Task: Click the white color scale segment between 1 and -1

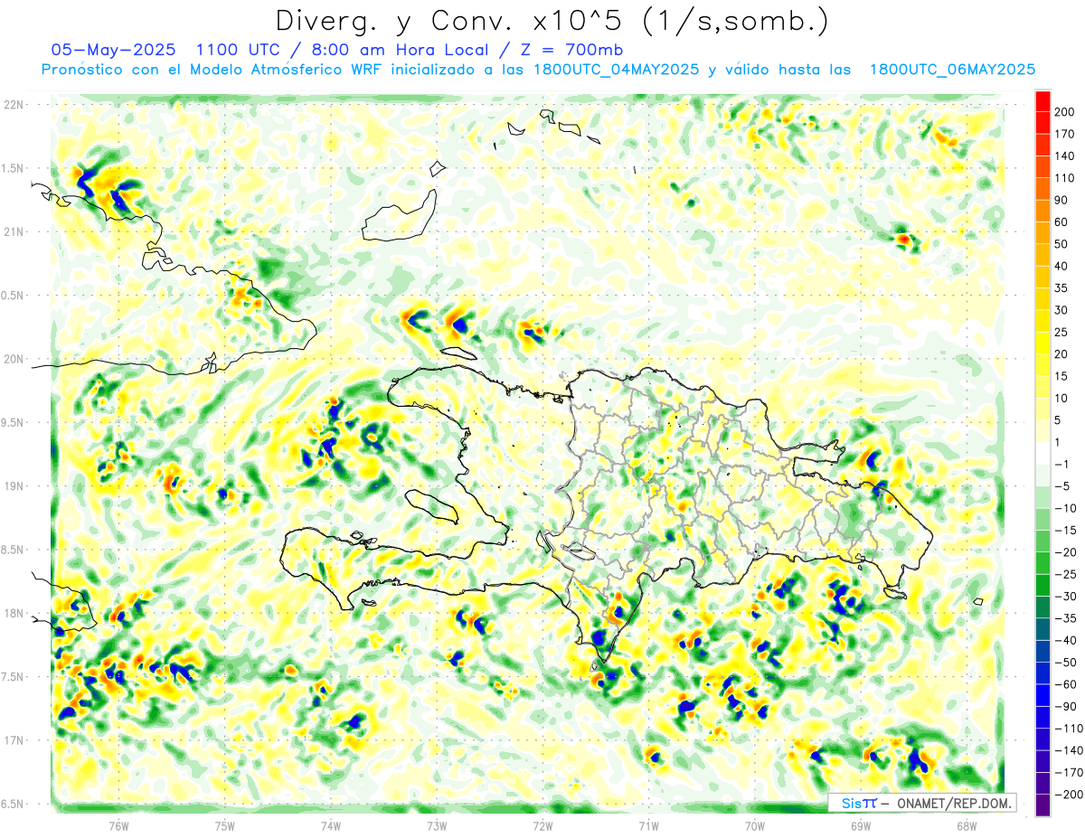Action: 1043,453
